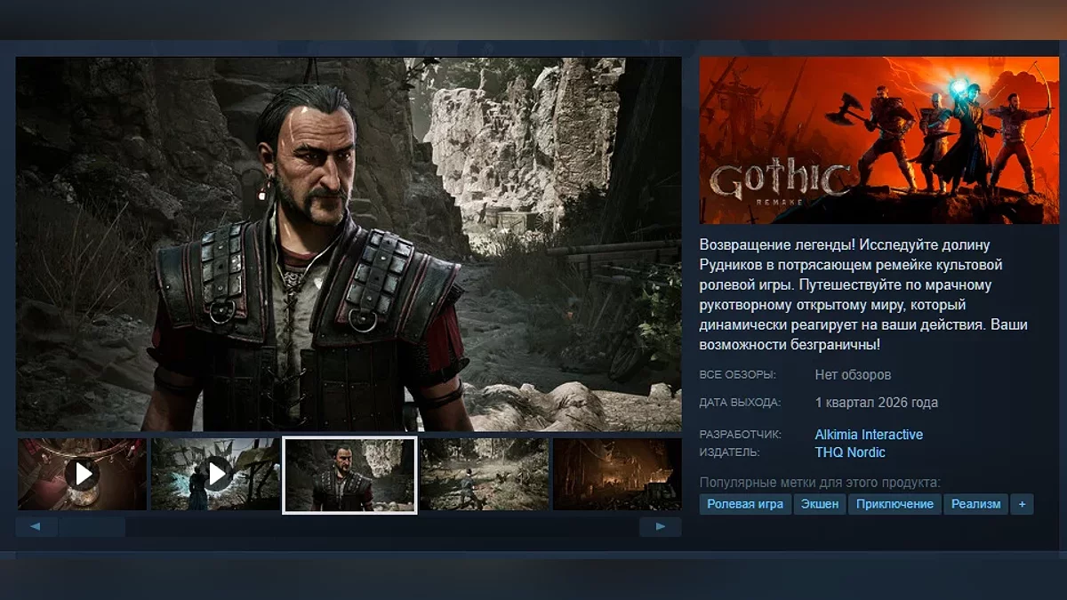Select the 'Реализм' tag
The height and width of the screenshot is (600, 1067).
click(975, 504)
